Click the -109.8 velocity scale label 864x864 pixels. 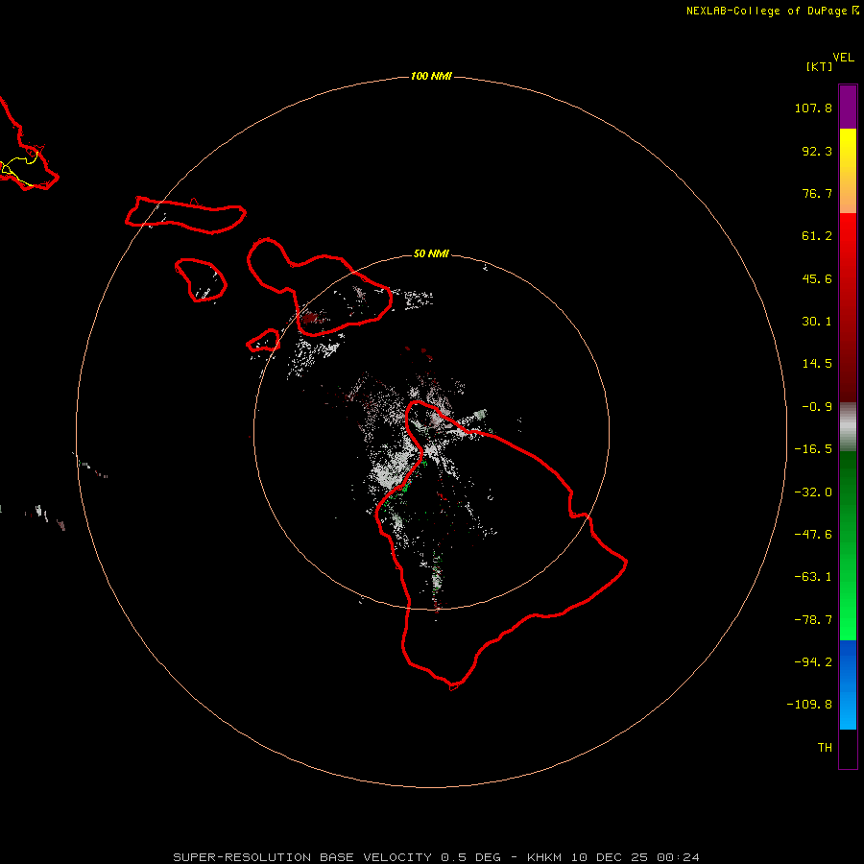(x=809, y=705)
